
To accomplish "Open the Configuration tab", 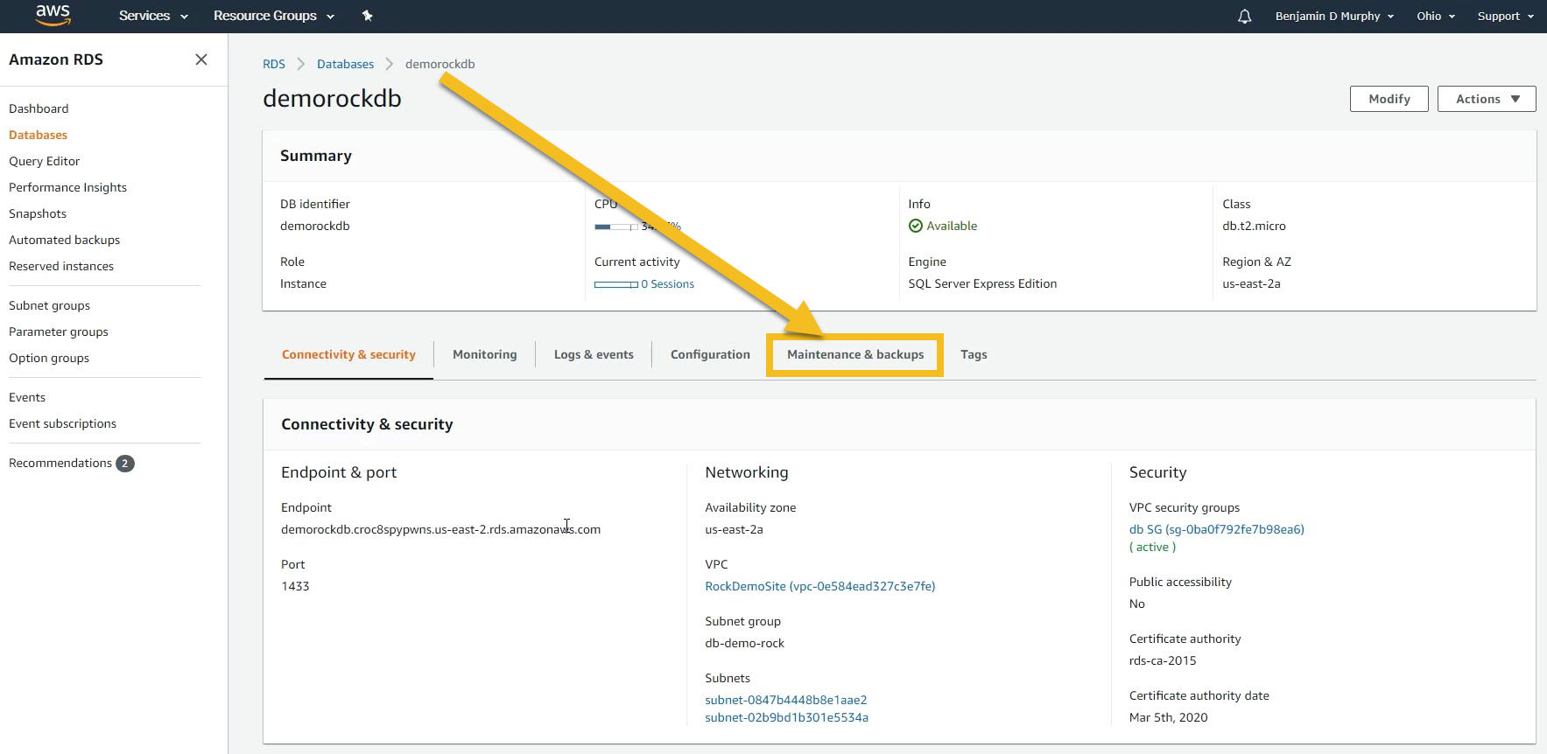I will point(710,354).
